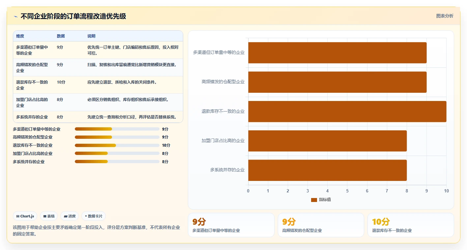Click the 10分 card for 退款库存不一致的企业
Viewport: 467px width, 250px height.
(x=411, y=225)
